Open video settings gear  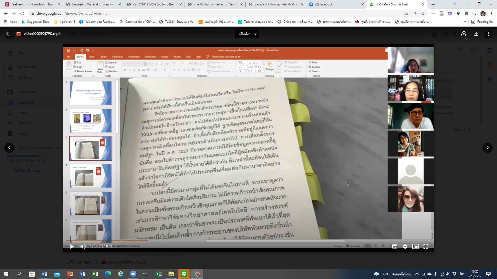(405, 246)
